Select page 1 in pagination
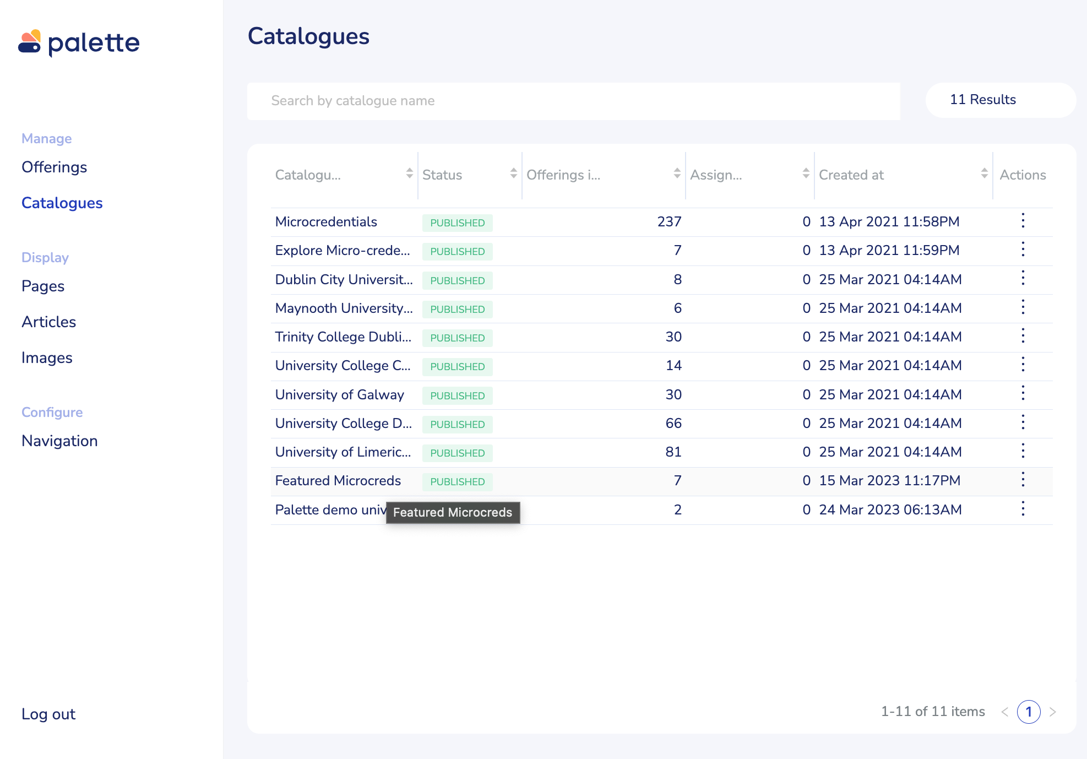1087x759 pixels. click(1028, 712)
